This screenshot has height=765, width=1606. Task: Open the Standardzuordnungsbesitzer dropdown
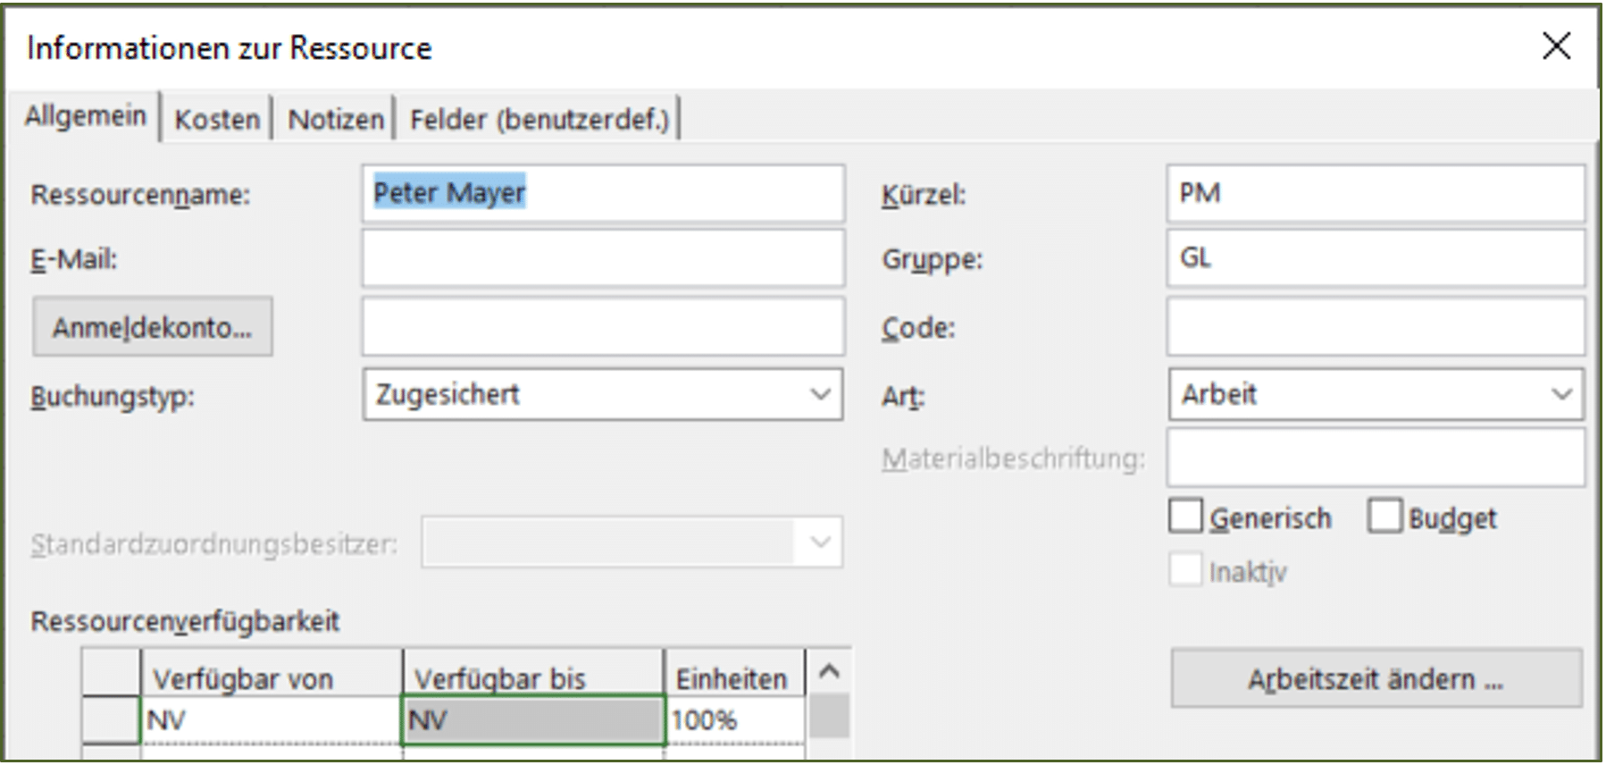632,542
